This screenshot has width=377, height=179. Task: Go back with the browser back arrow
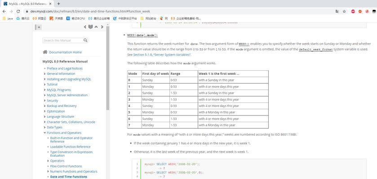point(4,11)
